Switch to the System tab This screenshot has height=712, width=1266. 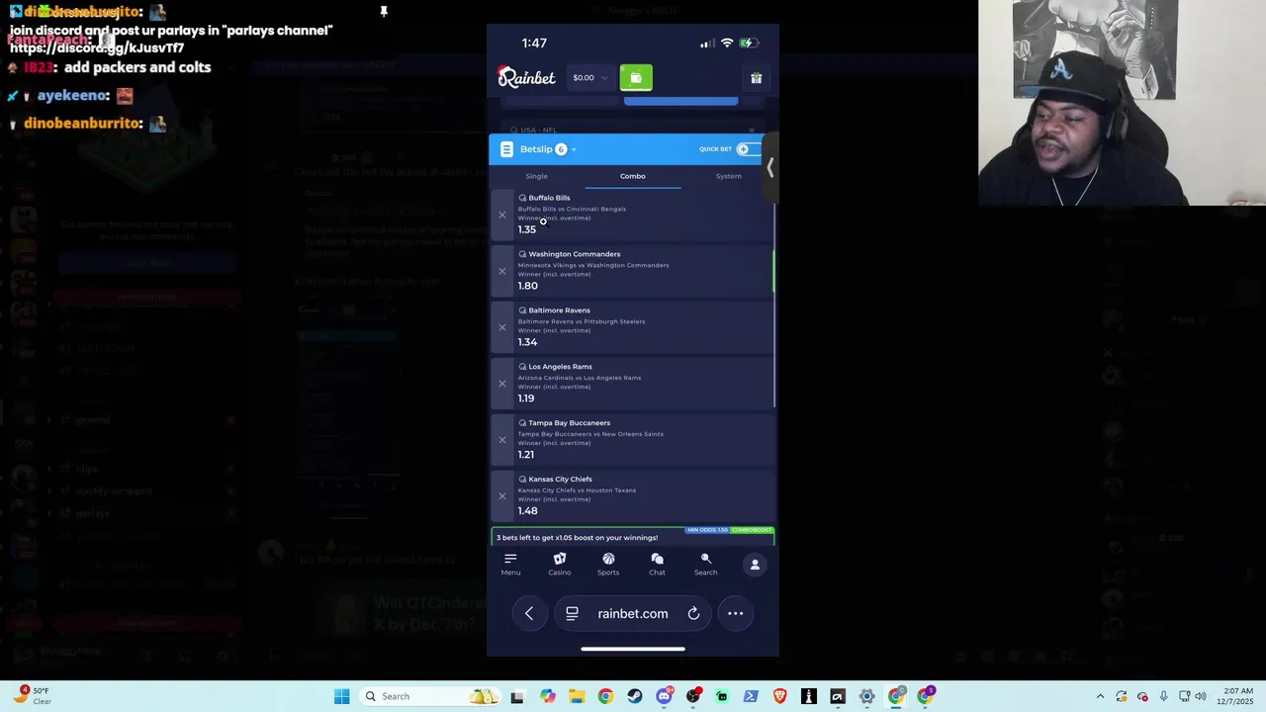coord(729,176)
